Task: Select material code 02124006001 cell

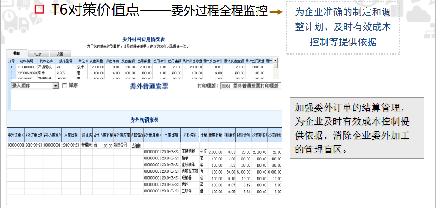Action: pyautogui.click(x=26, y=67)
